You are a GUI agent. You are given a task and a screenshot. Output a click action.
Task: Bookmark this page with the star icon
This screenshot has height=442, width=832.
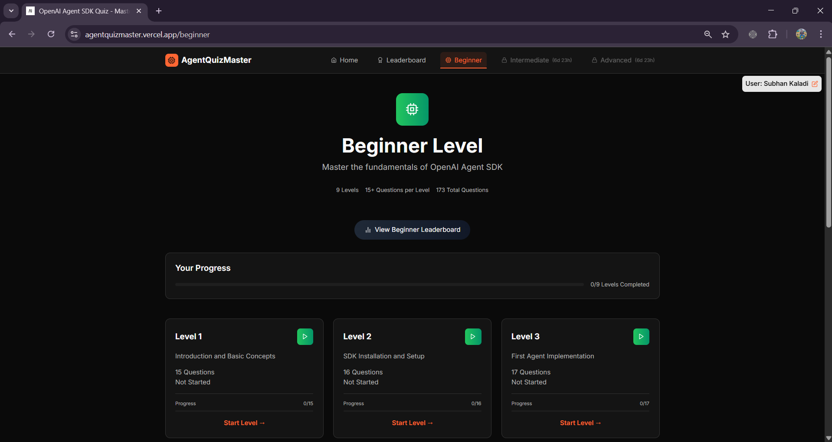tap(725, 34)
